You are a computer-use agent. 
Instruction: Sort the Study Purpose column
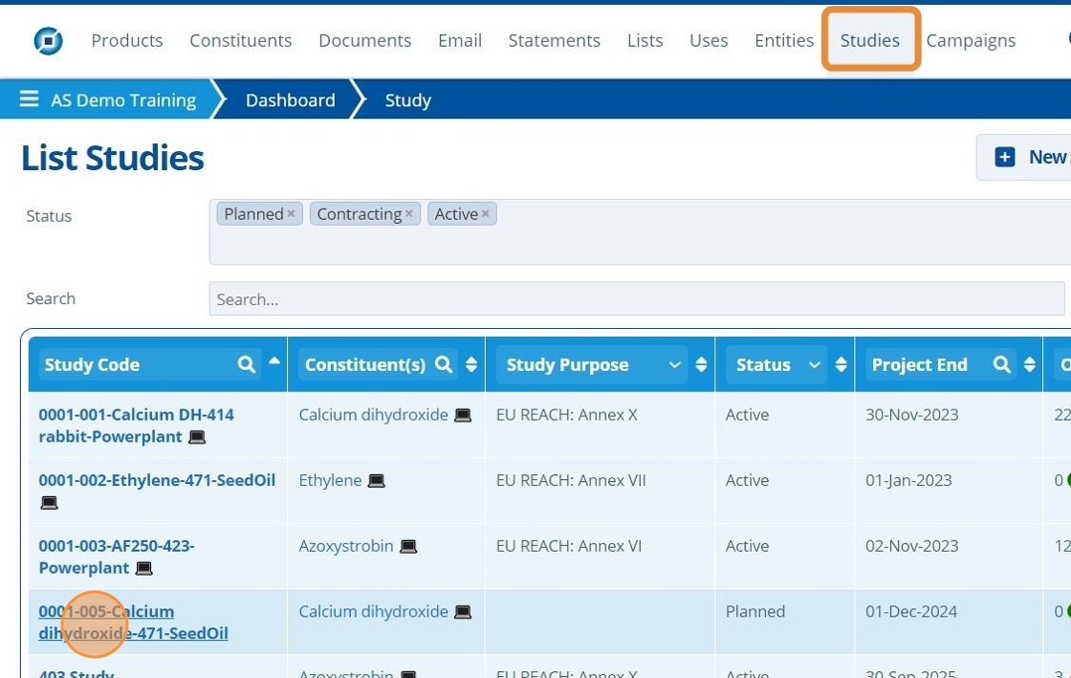[701, 364]
